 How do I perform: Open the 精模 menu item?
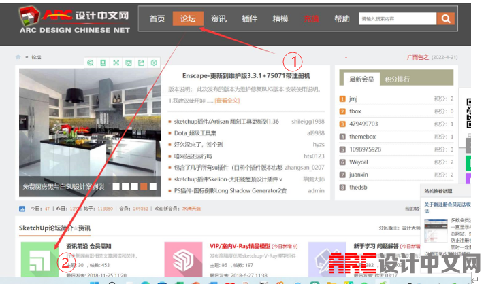click(x=280, y=19)
